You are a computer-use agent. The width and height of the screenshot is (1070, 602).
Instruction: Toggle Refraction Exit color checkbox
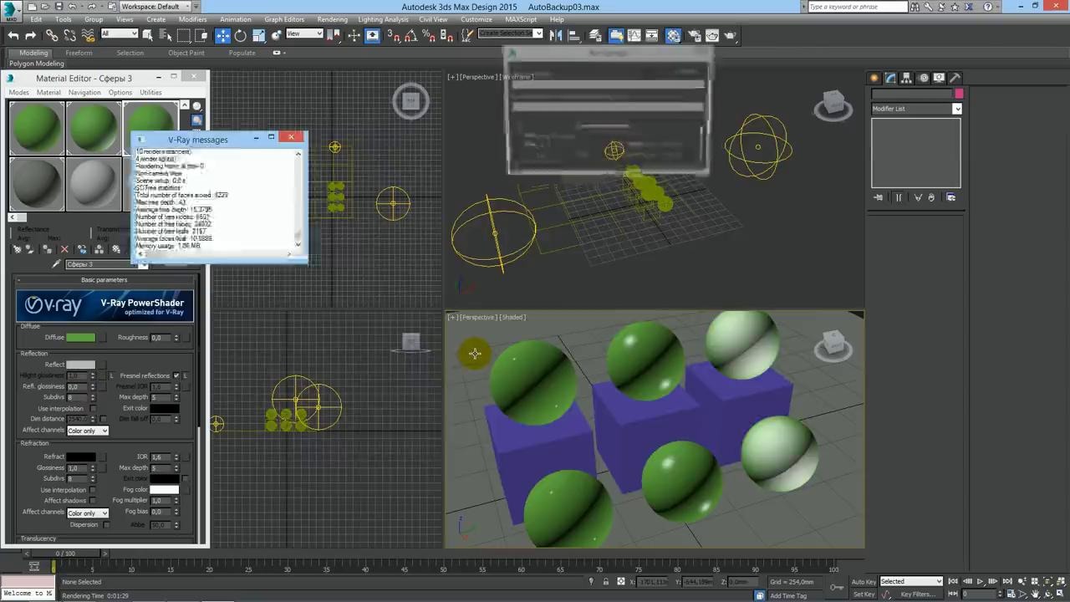185,478
